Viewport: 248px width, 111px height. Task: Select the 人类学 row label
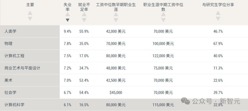click(x=10, y=31)
